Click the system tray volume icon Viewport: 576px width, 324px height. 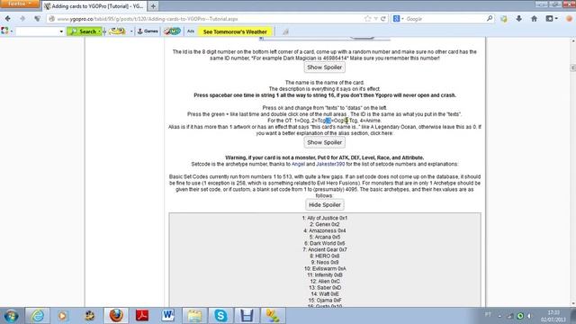pyautogui.click(x=529, y=316)
